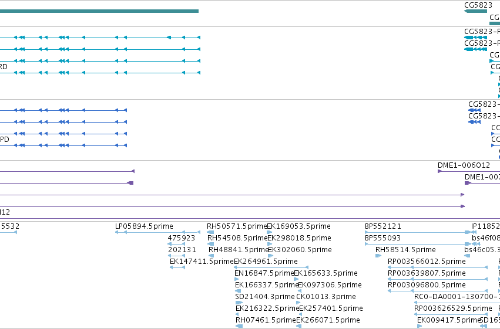Select the 475923 alignment label

[182, 238]
